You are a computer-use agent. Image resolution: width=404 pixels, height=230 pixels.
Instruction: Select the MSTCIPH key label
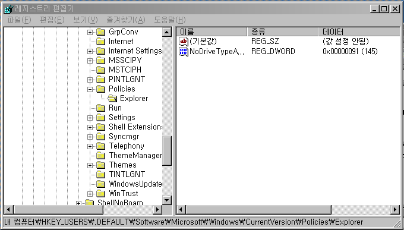125,70
